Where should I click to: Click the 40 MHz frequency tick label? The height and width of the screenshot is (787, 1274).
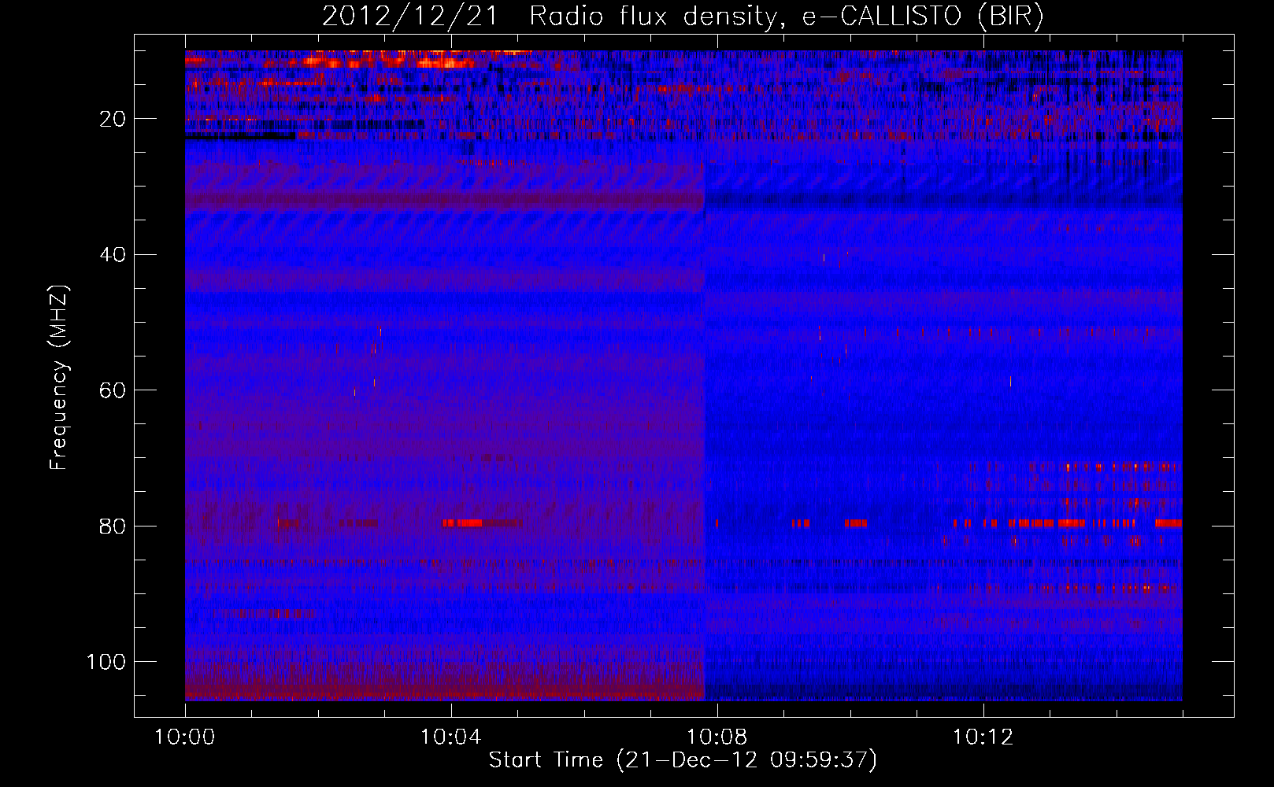tap(113, 255)
